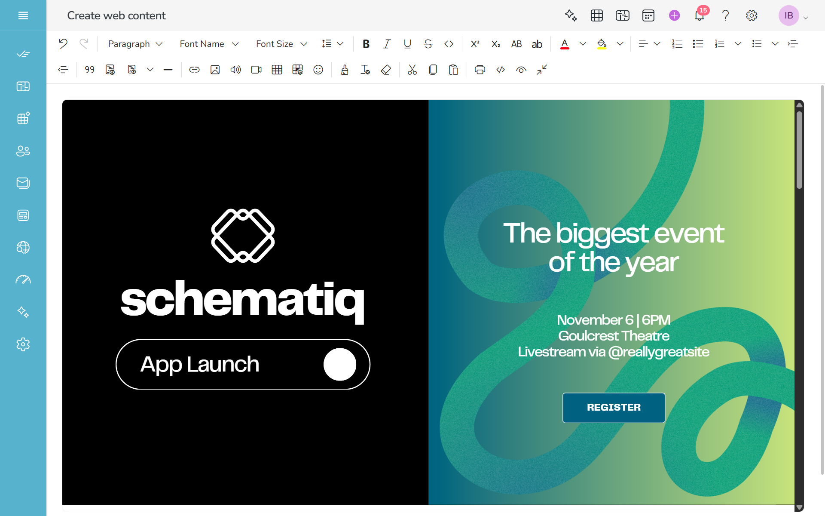Convert selected text to uppercase

pos(516,44)
